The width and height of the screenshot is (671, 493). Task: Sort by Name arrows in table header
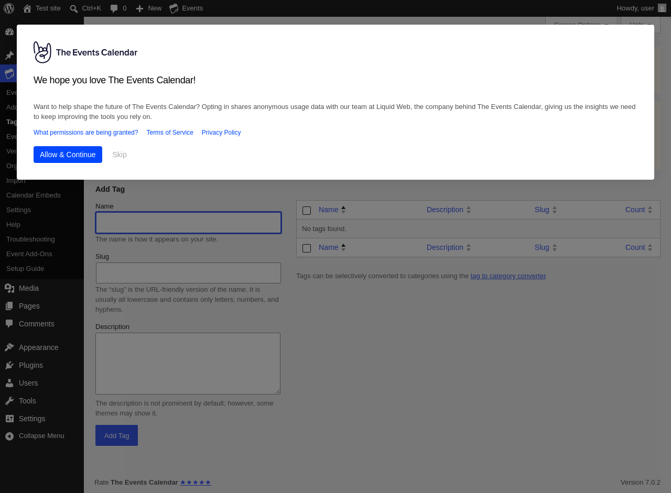tap(343, 210)
